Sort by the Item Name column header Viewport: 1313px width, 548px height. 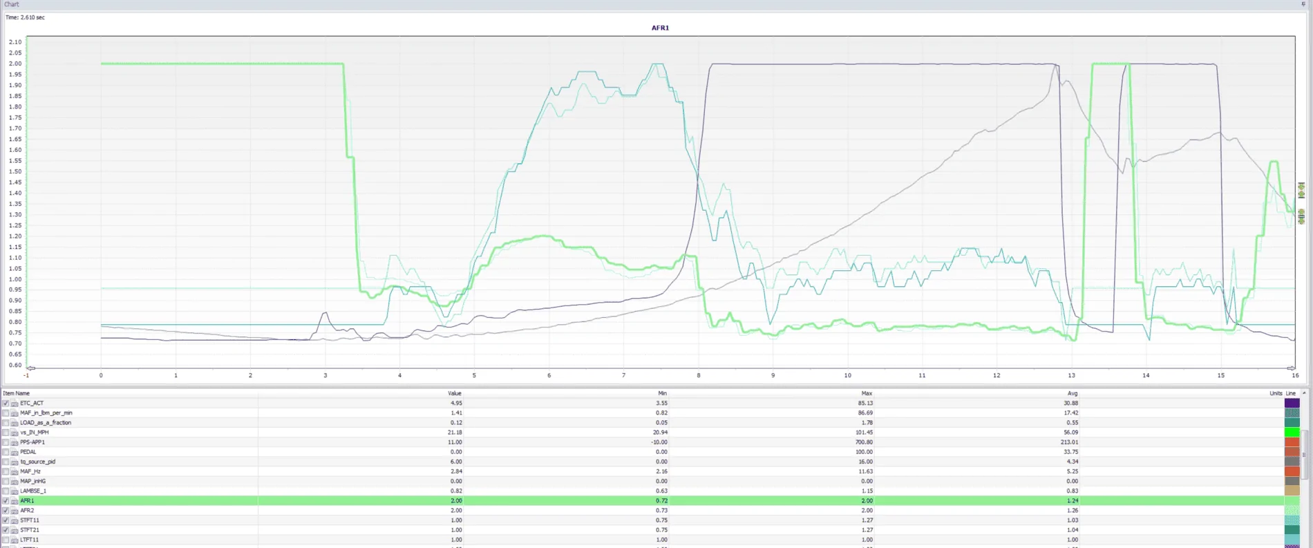click(x=17, y=393)
